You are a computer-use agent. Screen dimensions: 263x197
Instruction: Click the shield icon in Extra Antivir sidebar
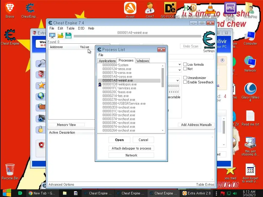pos(41,74)
